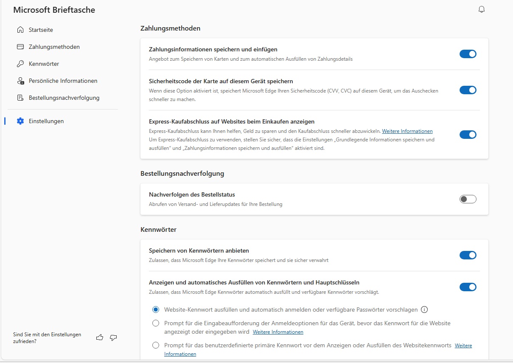Go to Startseite in sidebar
Viewport: 513px width, 363px height.
pos(41,30)
